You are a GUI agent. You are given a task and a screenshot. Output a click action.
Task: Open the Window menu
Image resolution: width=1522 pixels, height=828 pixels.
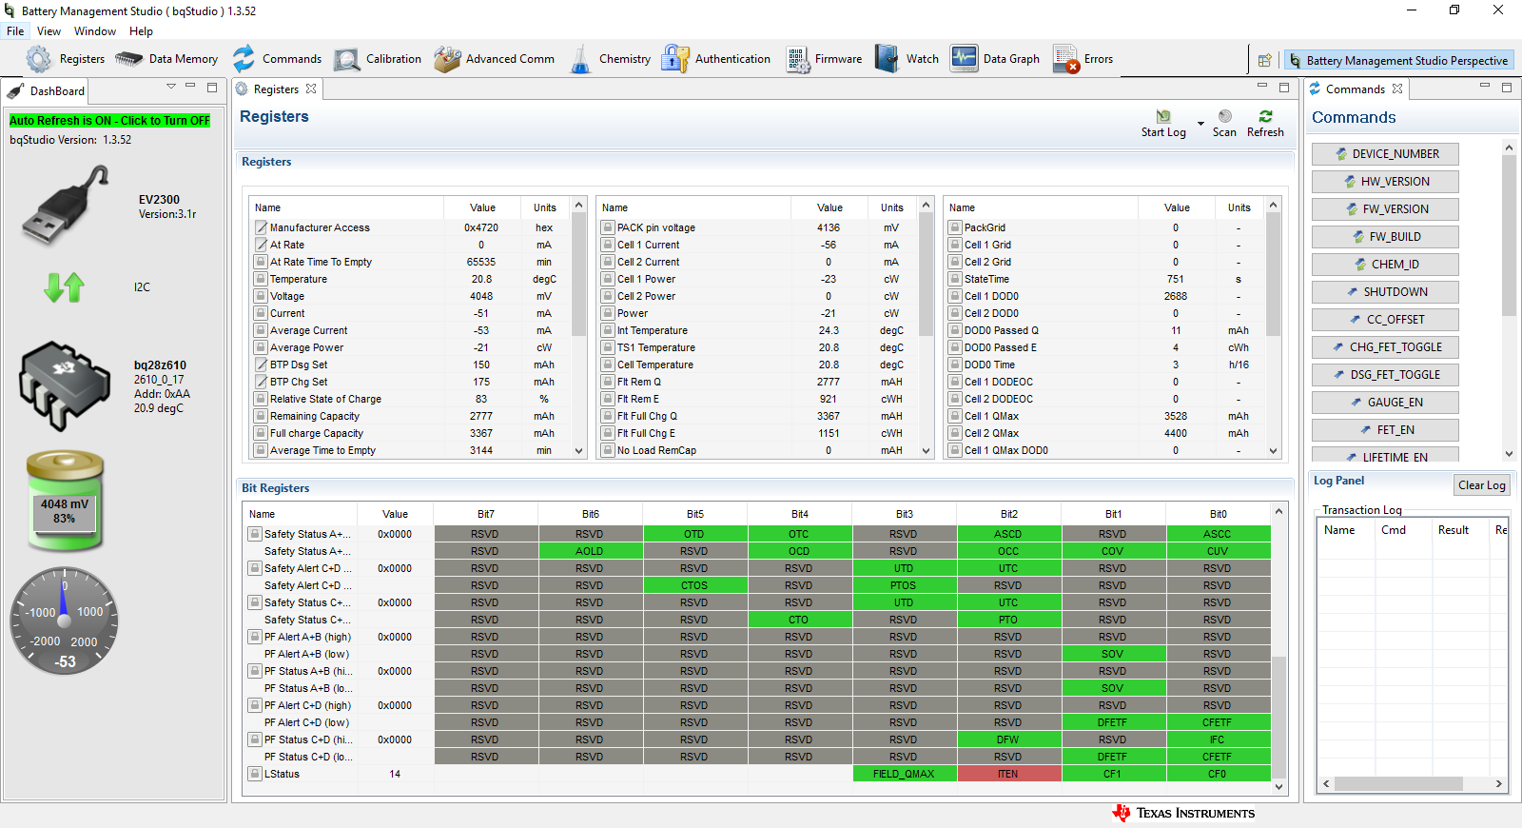click(95, 31)
